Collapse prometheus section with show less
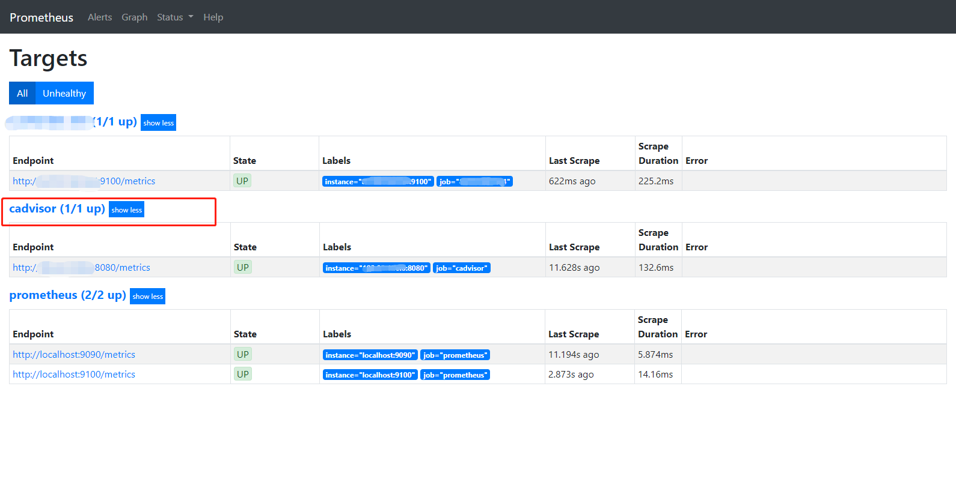956x500 pixels. 148,296
